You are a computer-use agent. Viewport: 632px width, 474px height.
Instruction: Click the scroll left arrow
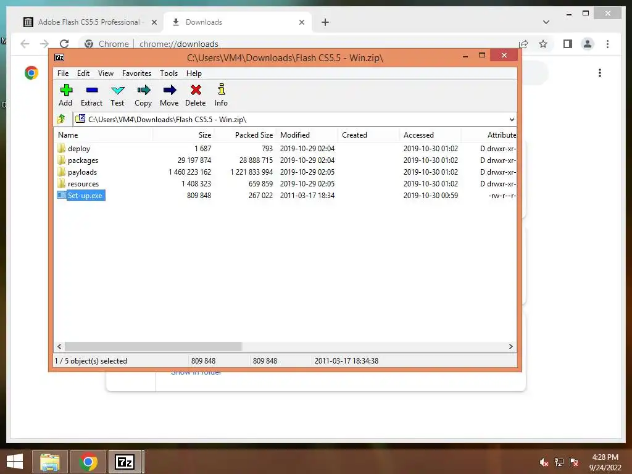click(59, 347)
